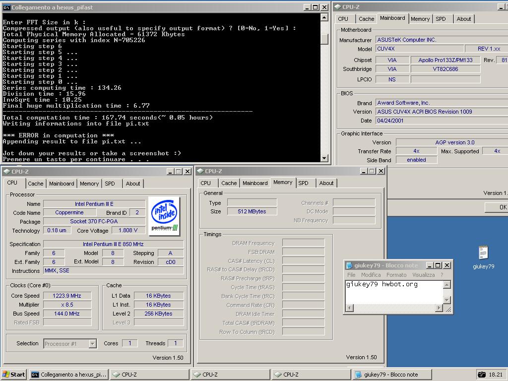Click the Code Name Coppermine field
This screenshot has width=508, height=381.
(69, 212)
